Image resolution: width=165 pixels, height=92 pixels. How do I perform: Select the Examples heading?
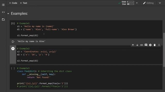coord(19,14)
